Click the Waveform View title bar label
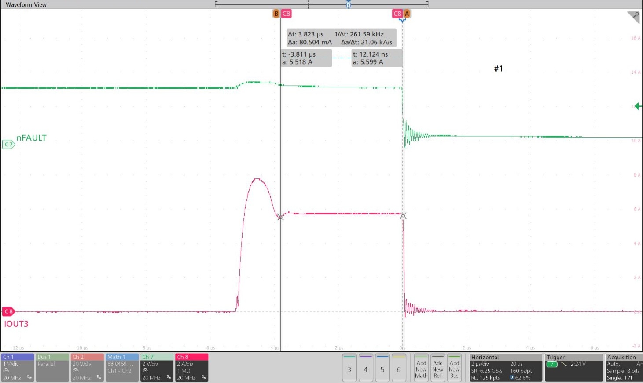 (26, 4)
